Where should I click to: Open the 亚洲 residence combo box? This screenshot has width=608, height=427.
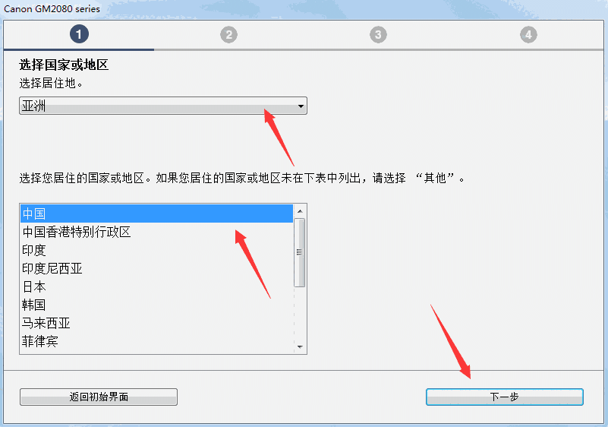tap(163, 106)
